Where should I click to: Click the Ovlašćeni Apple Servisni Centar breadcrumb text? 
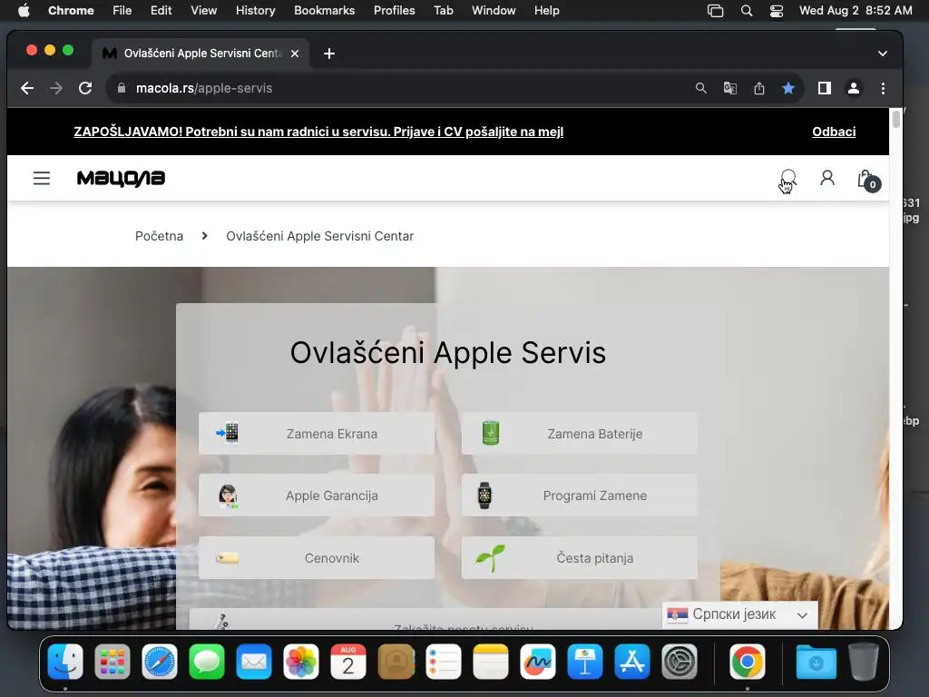[320, 236]
